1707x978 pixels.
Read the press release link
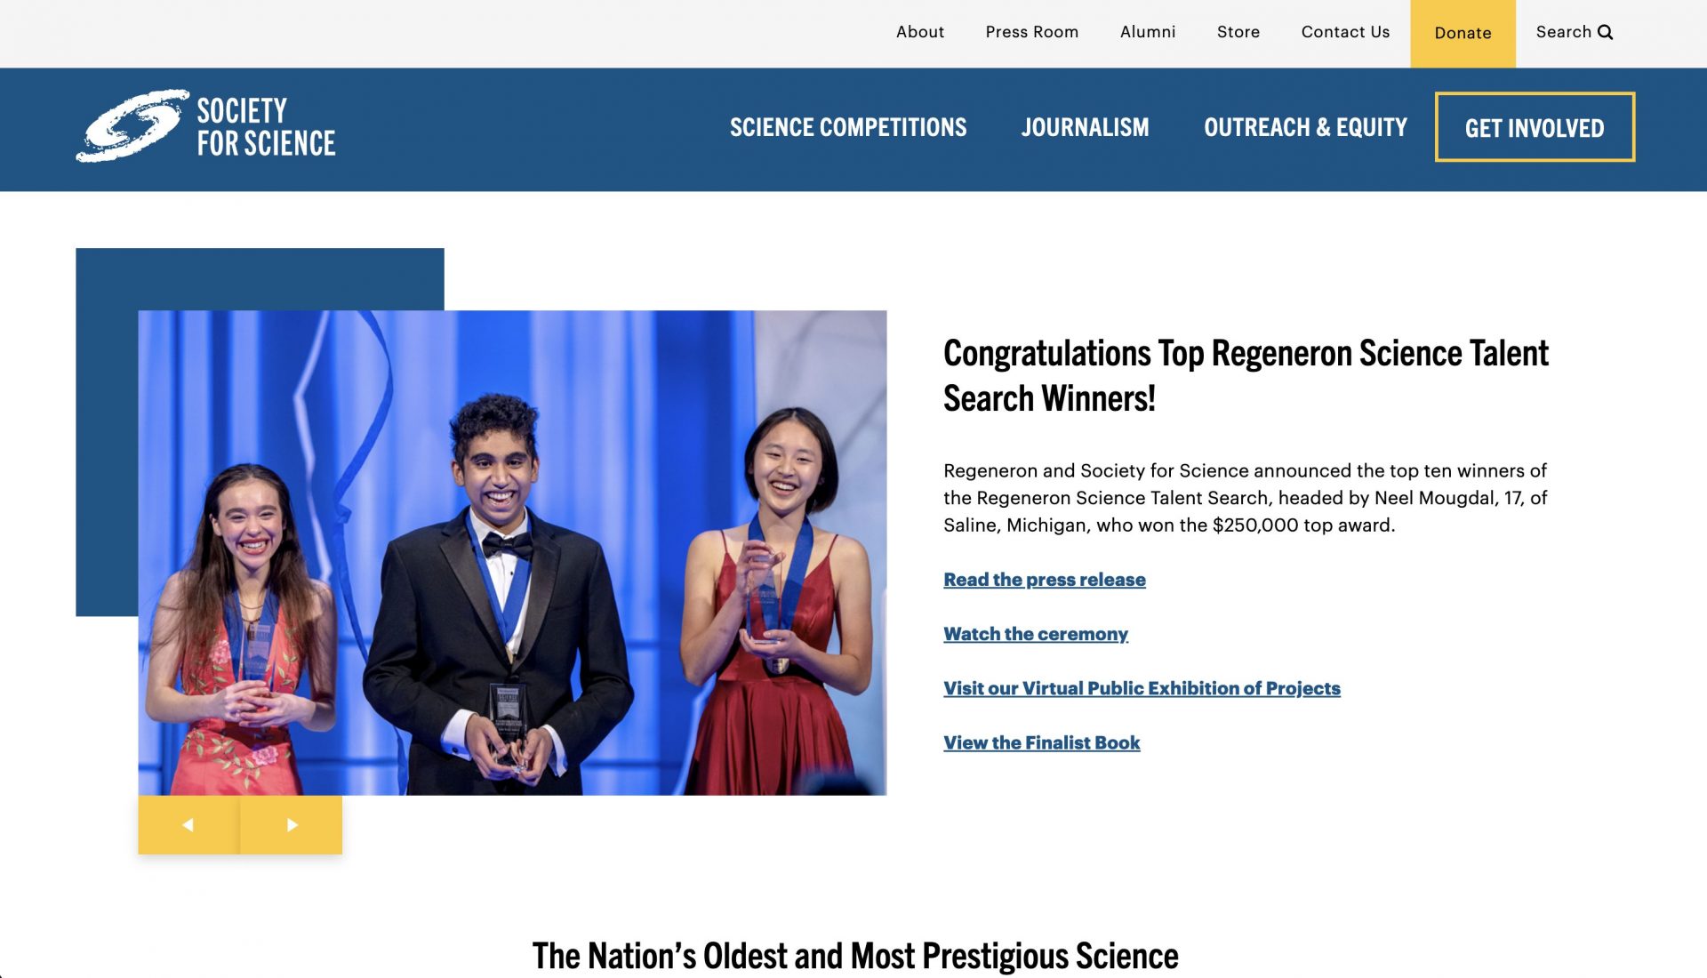[x=1044, y=580]
